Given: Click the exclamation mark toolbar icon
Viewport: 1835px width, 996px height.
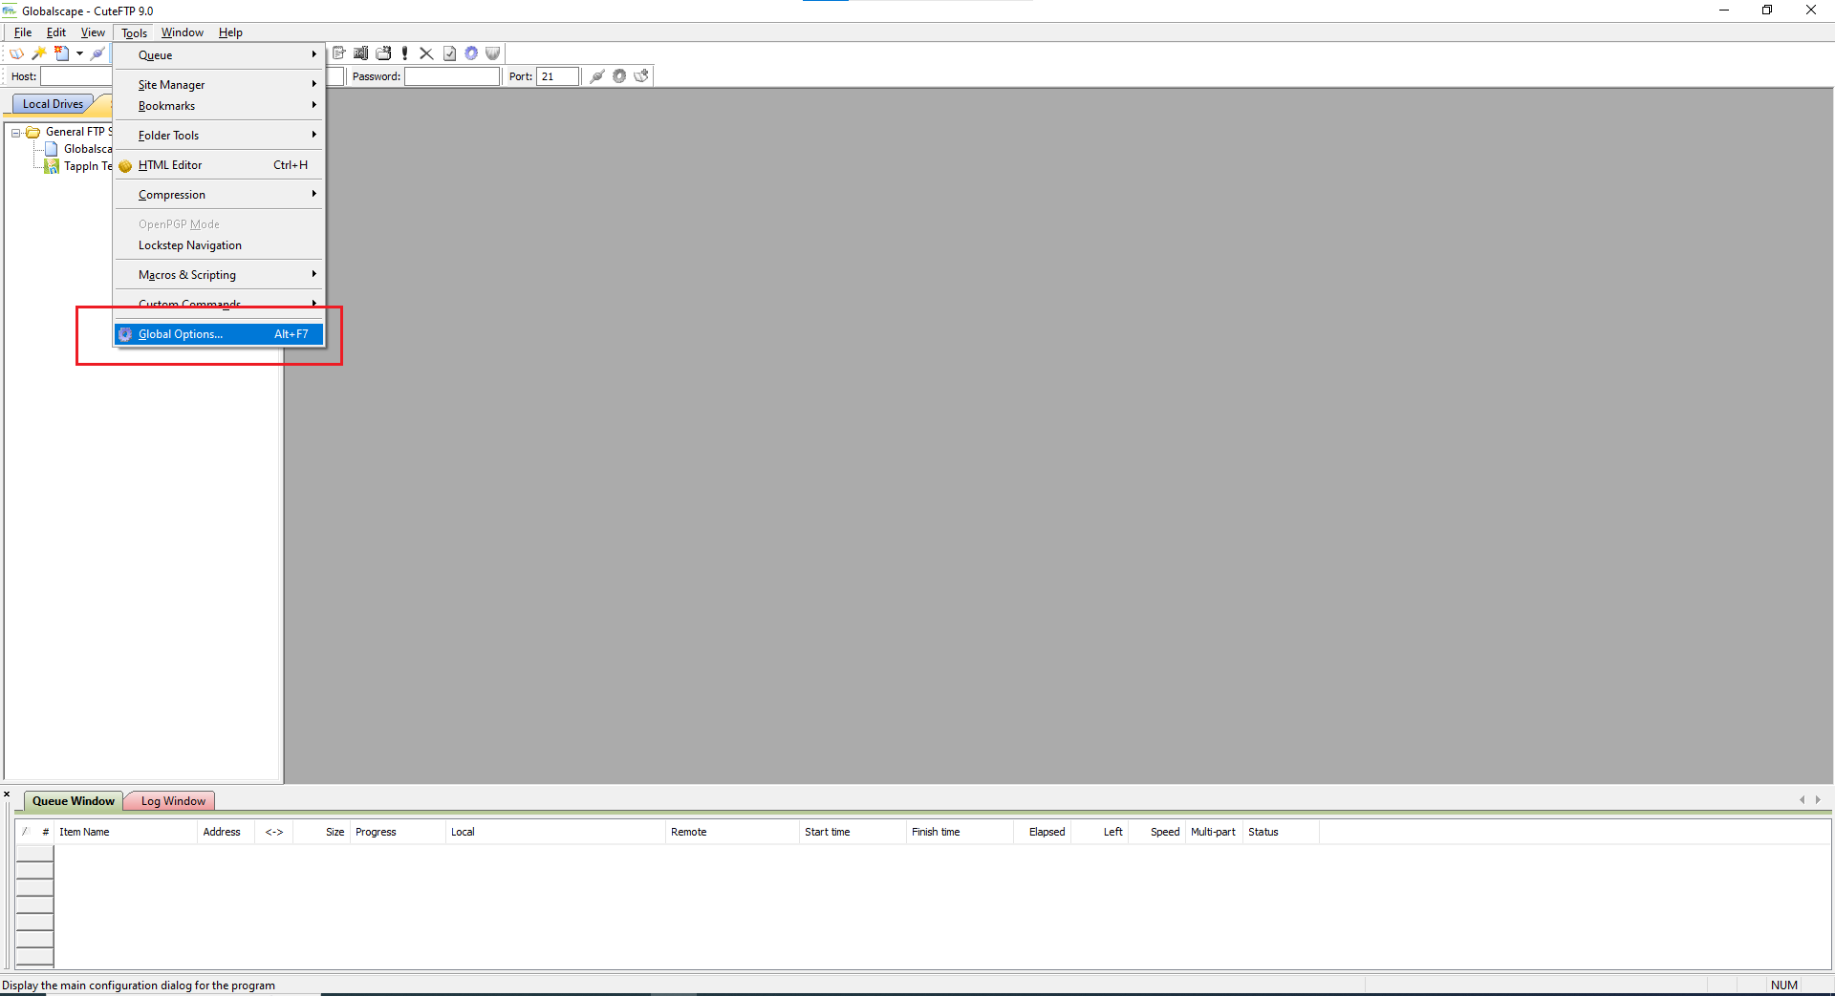Looking at the screenshot, I should click(405, 53).
